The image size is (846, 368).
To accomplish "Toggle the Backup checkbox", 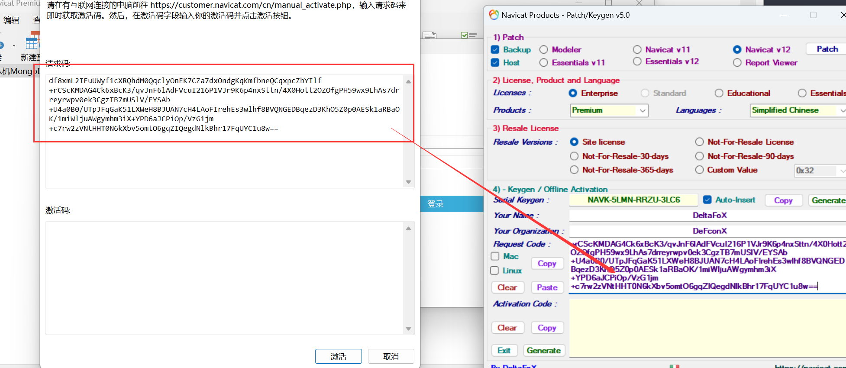I will tap(495, 49).
